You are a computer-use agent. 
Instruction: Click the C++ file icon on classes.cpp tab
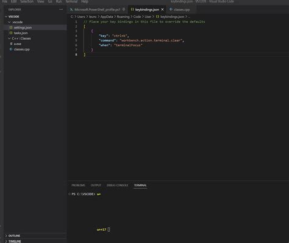pos(171,9)
